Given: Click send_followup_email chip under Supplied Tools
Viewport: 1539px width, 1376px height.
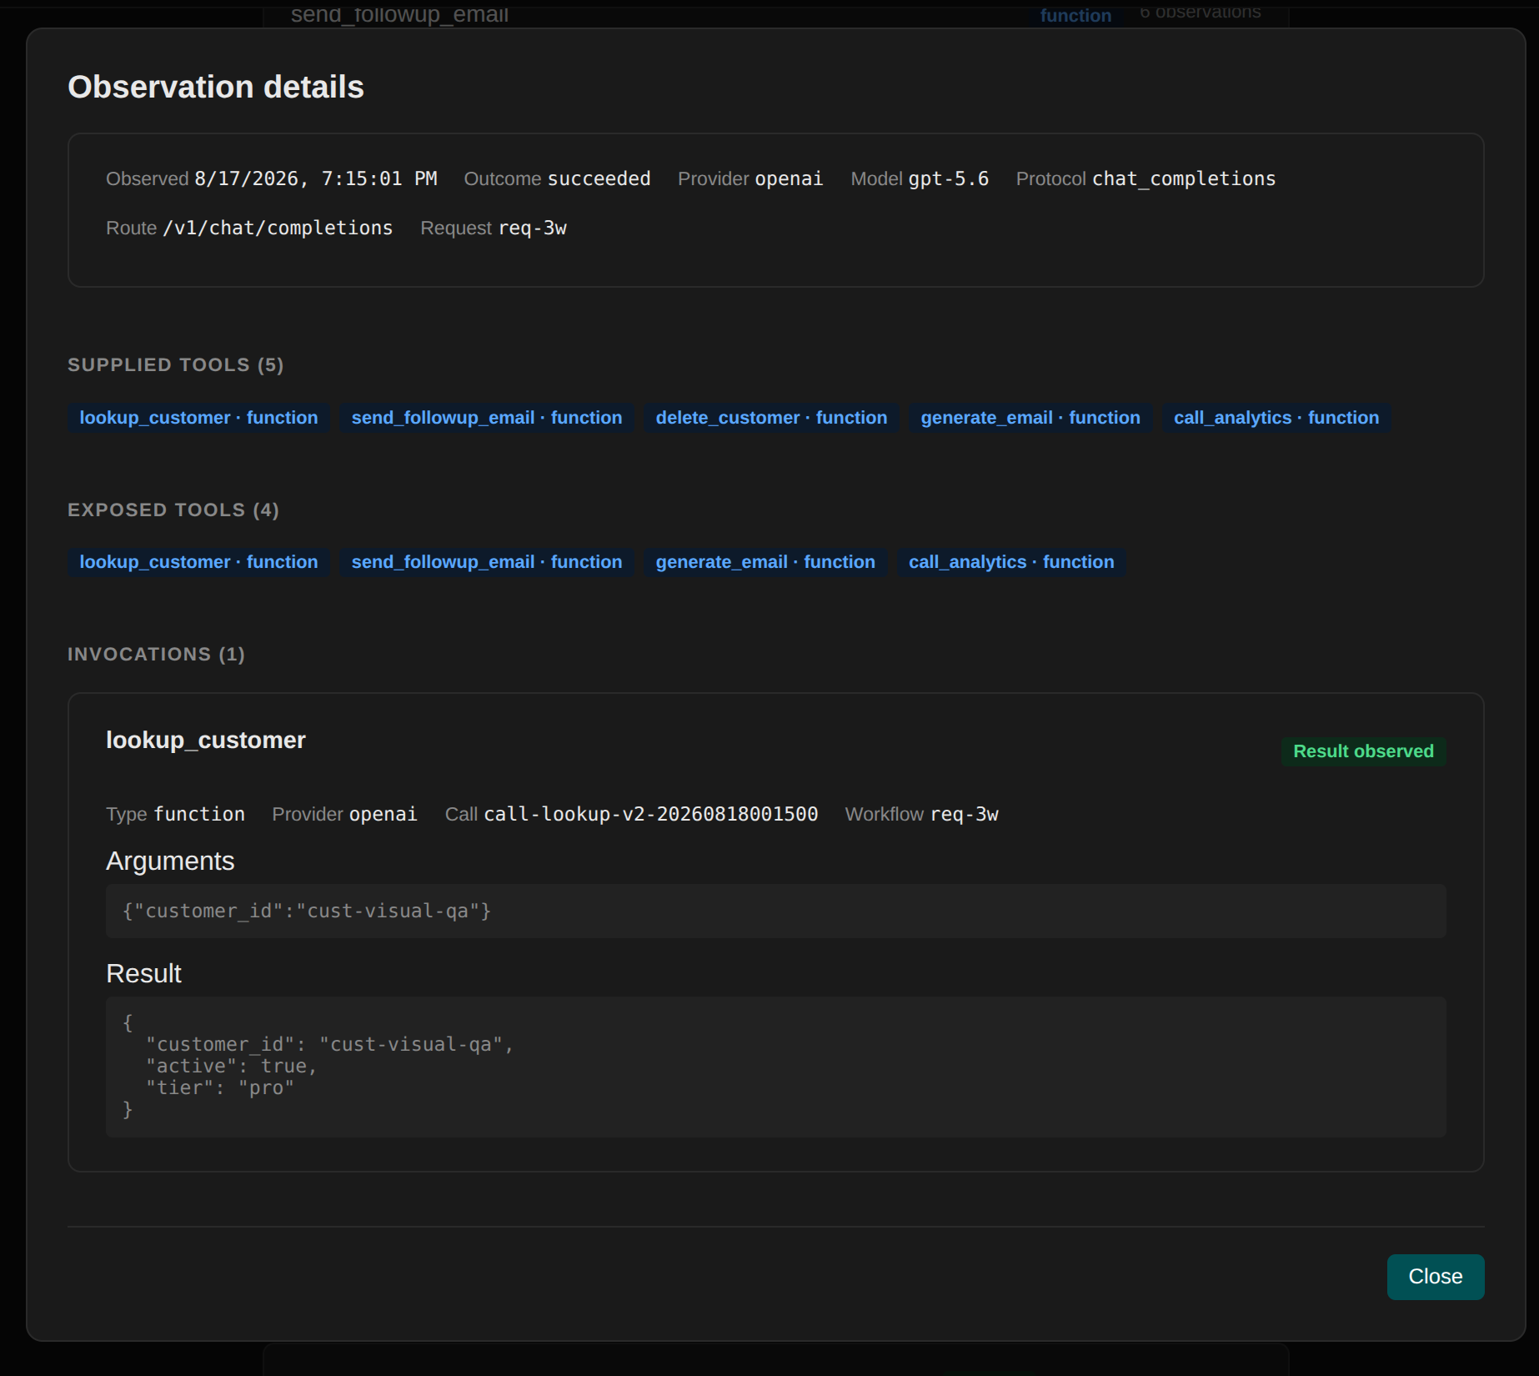Looking at the screenshot, I should click(487, 418).
